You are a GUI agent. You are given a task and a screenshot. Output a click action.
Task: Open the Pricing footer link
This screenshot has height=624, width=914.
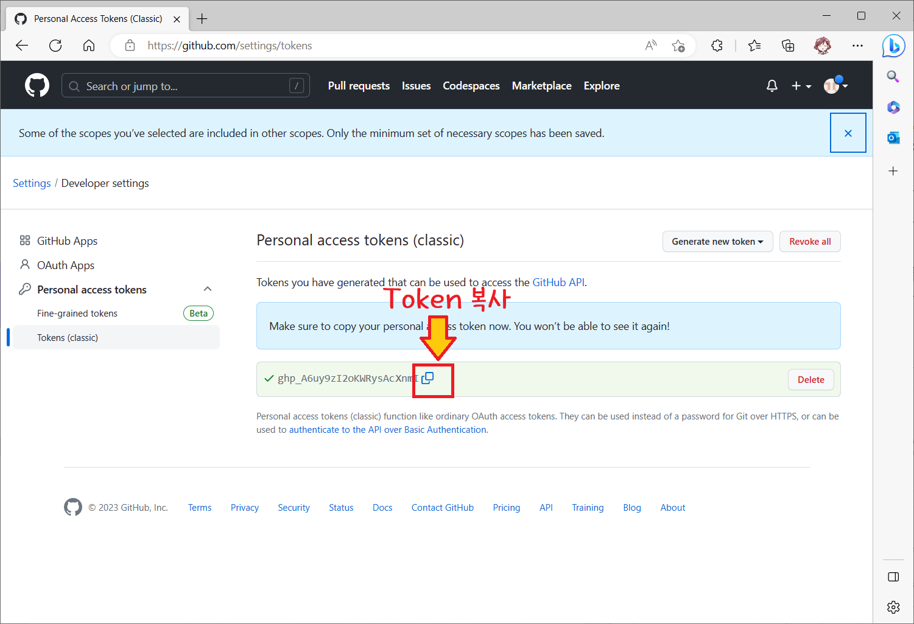(507, 508)
